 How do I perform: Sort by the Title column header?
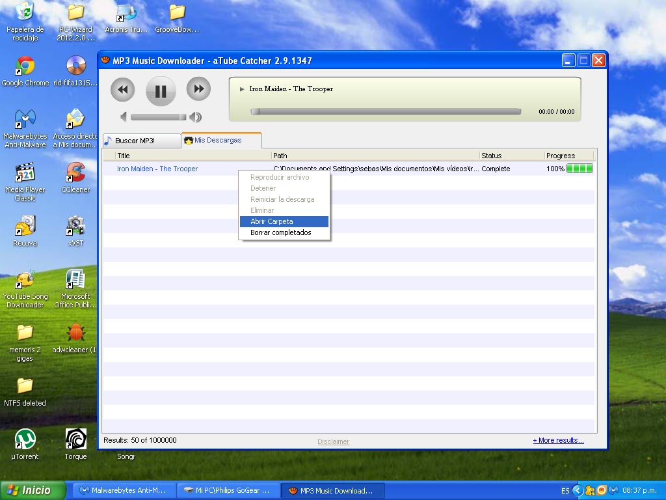point(193,156)
